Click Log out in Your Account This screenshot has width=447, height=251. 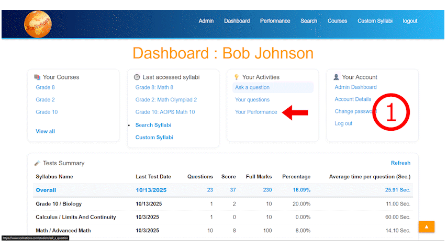[343, 123]
